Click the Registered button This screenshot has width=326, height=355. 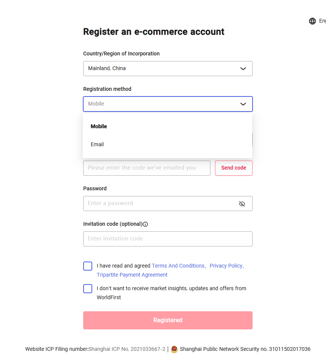[x=168, y=320]
